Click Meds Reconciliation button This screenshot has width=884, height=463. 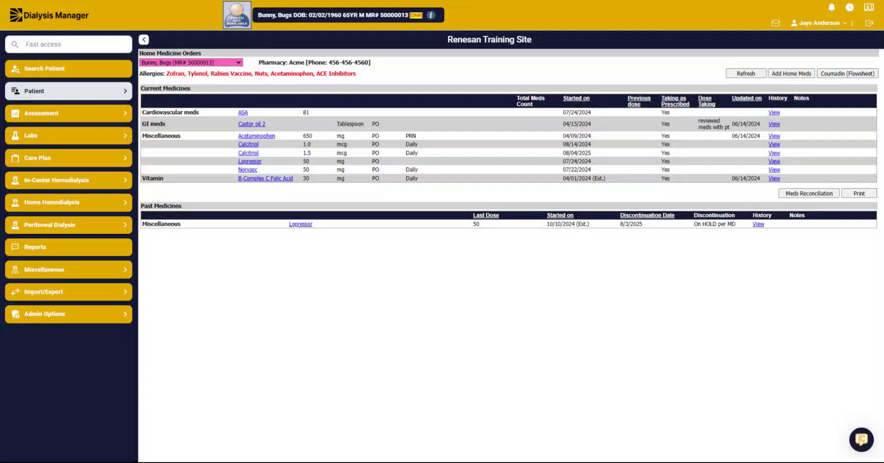tap(809, 193)
